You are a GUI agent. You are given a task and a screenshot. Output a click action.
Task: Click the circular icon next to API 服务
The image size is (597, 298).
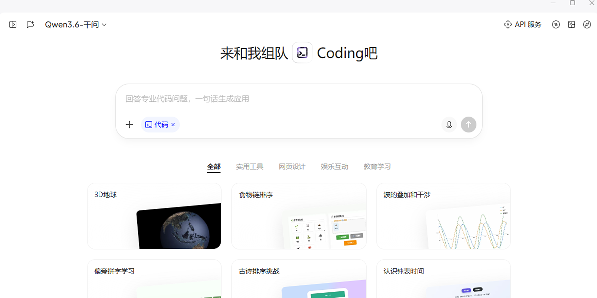[556, 24]
